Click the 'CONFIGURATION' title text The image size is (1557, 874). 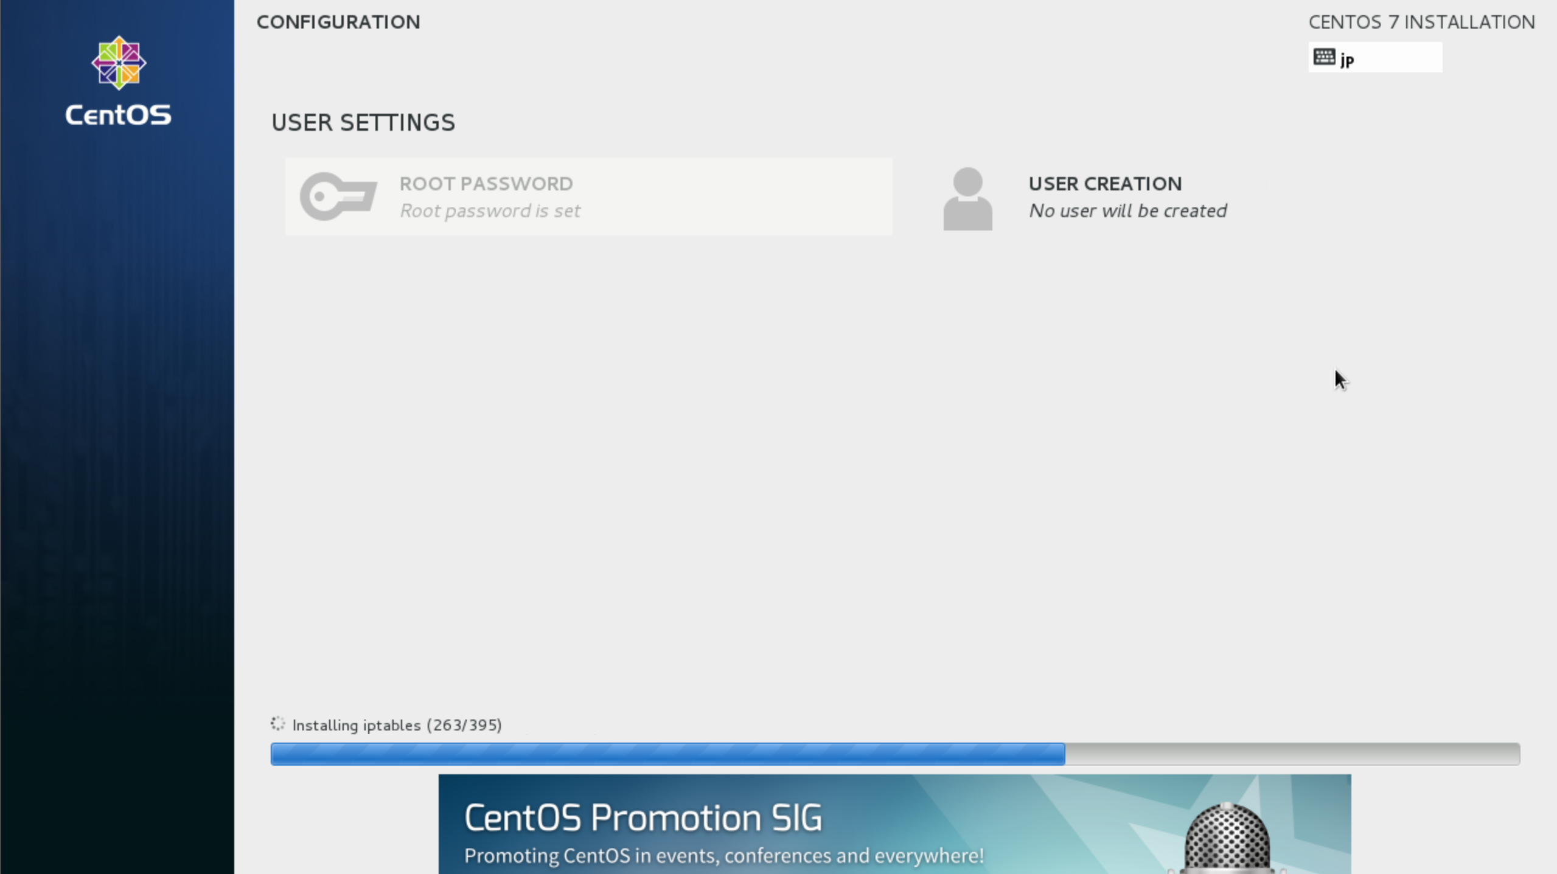(338, 23)
